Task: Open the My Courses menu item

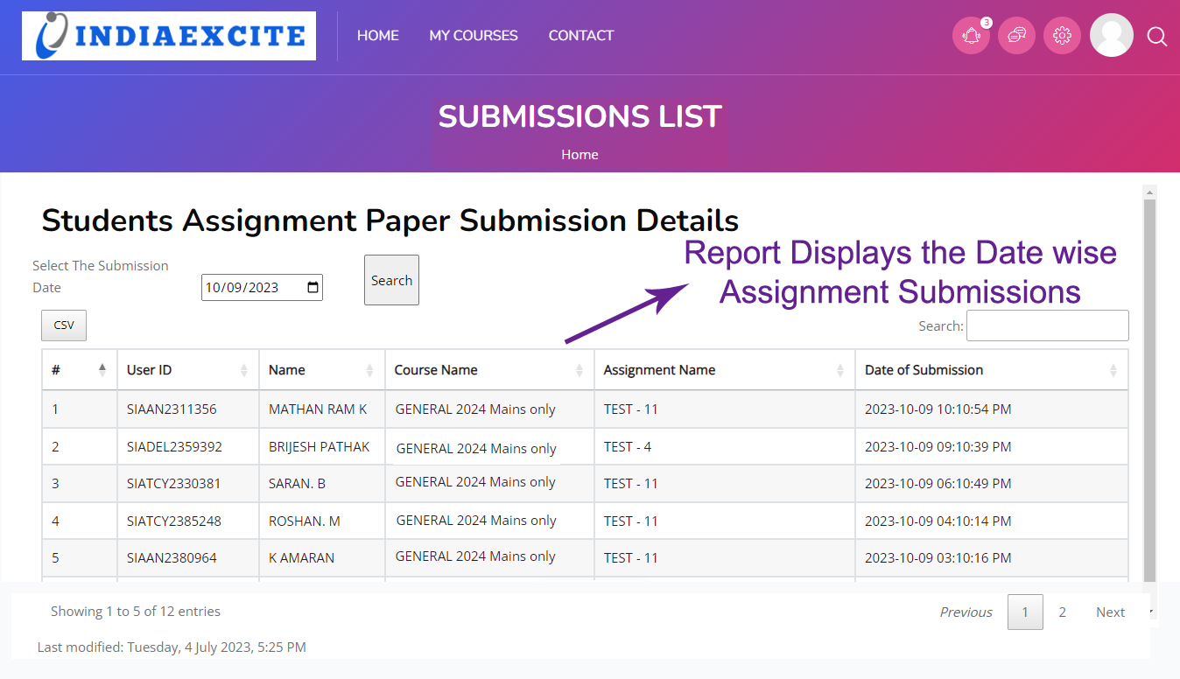Action: 474,36
